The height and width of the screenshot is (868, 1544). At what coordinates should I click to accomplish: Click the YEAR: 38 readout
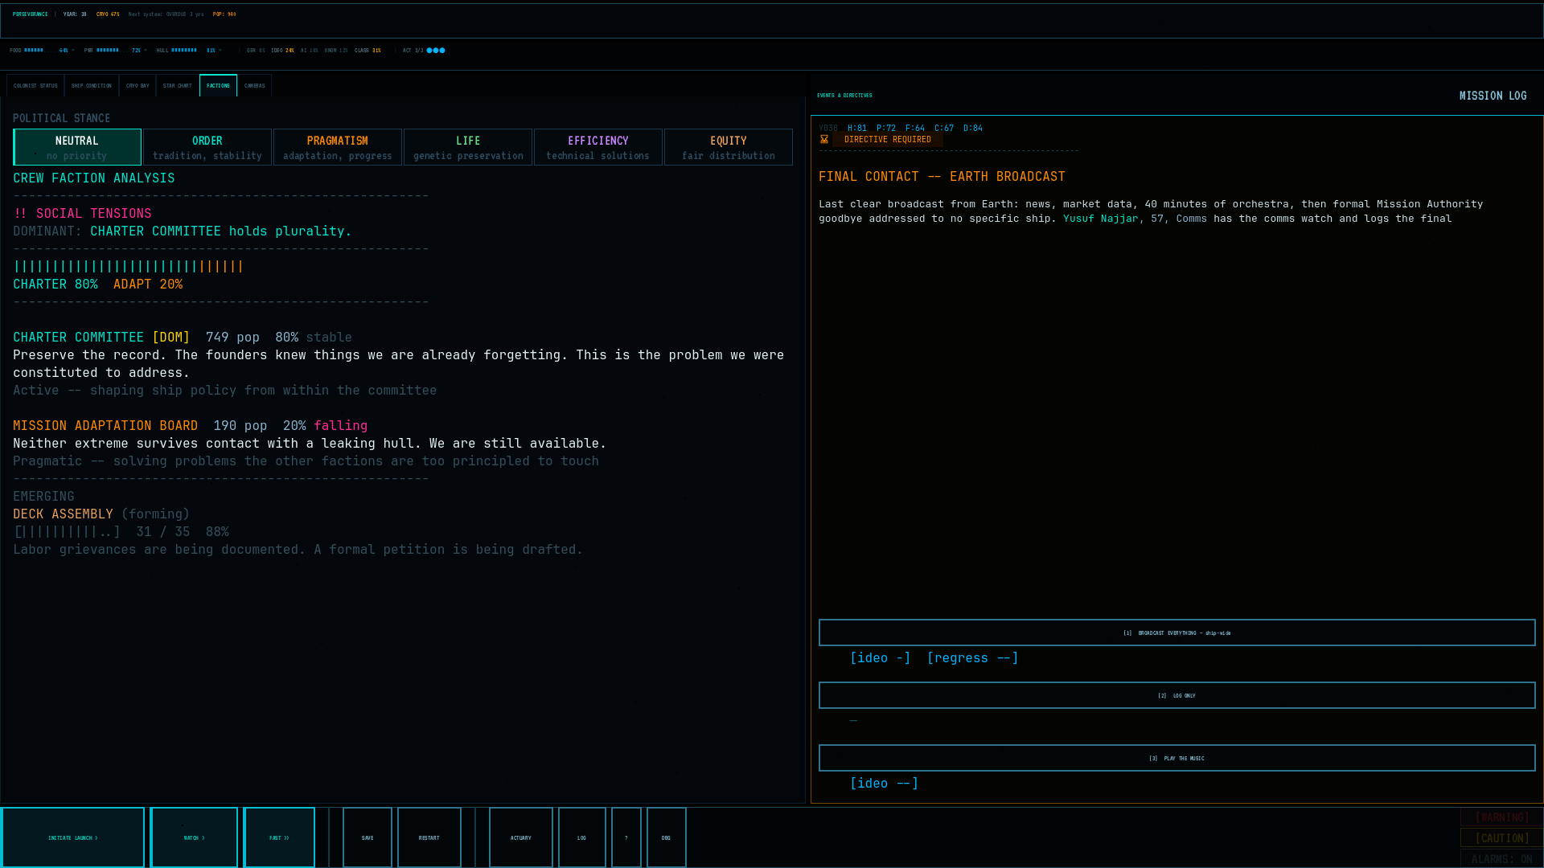(x=75, y=14)
